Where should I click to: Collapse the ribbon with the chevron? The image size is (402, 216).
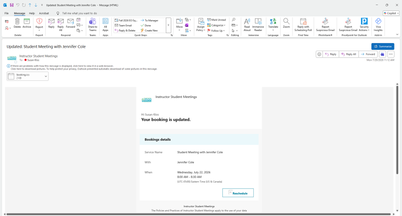397,35
